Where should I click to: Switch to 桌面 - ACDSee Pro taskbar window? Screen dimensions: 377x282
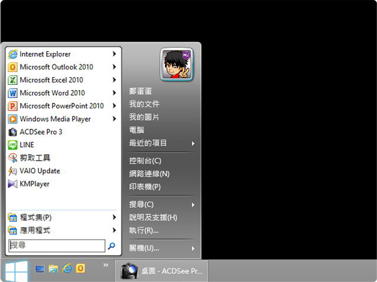point(161,271)
